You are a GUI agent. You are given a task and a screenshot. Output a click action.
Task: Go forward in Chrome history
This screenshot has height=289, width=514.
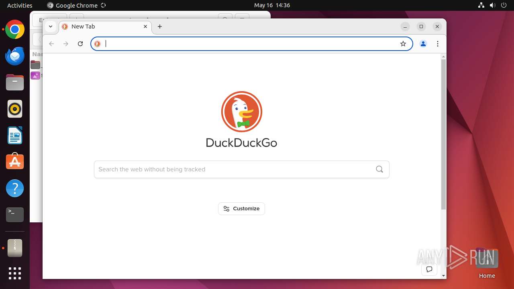point(66,44)
